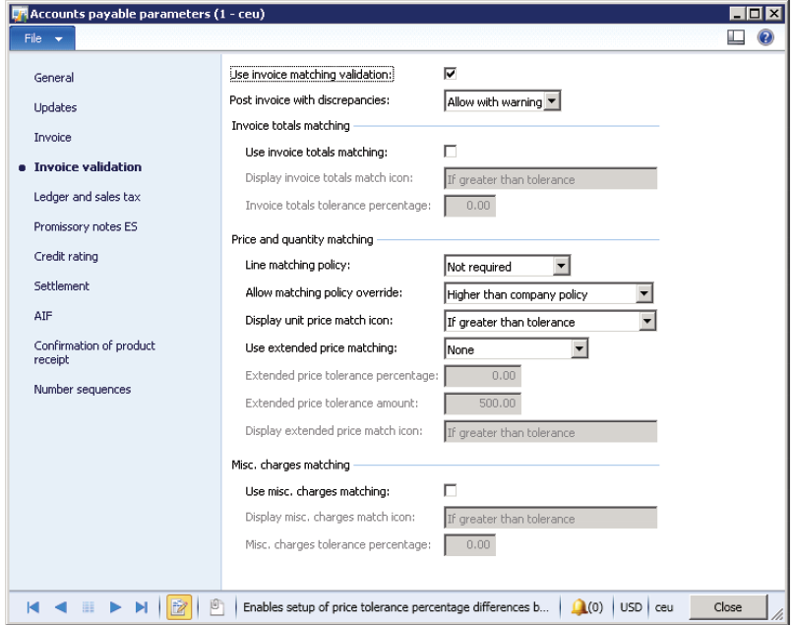This screenshot has height=625, width=793.
Task: Select the Settlement section
Action: pos(61,286)
